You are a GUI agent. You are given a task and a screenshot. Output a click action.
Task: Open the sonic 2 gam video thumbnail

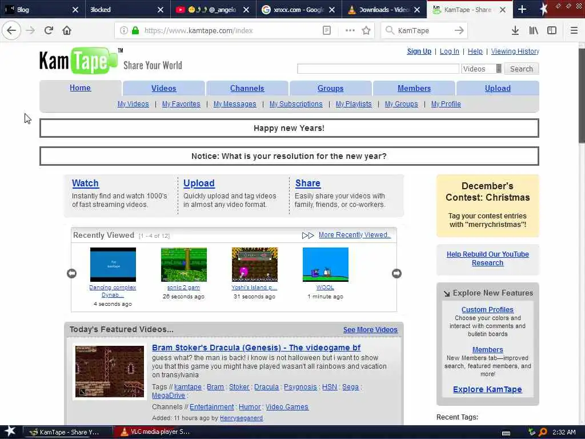pos(183,265)
